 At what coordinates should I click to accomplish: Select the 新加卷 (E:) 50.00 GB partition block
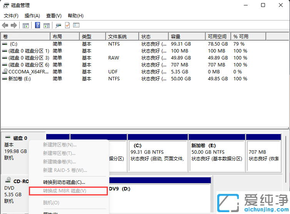[217, 153]
